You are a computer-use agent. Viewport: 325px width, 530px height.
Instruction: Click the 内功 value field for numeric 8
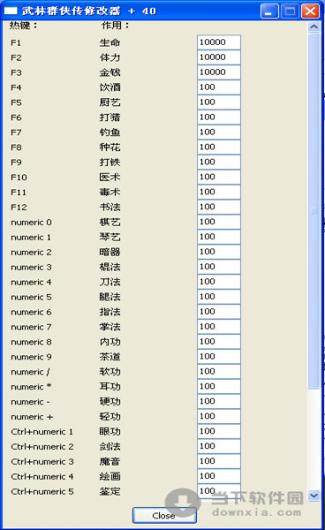tap(219, 341)
